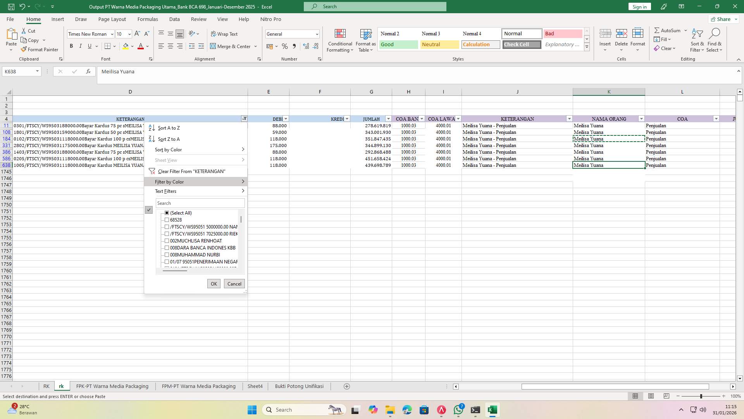This screenshot has height=419, width=744.
Task: Open the filter arrow on COA BANK column
Action: pos(421,119)
